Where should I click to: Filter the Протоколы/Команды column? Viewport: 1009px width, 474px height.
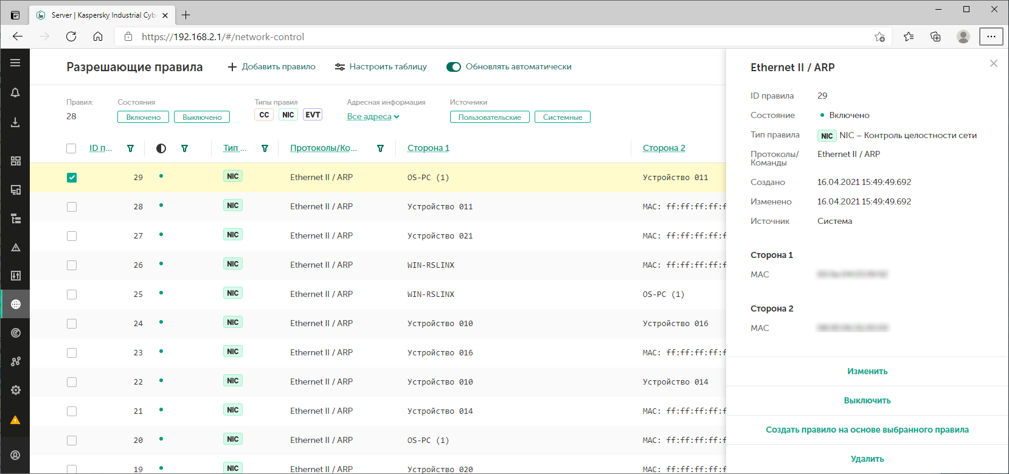380,148
